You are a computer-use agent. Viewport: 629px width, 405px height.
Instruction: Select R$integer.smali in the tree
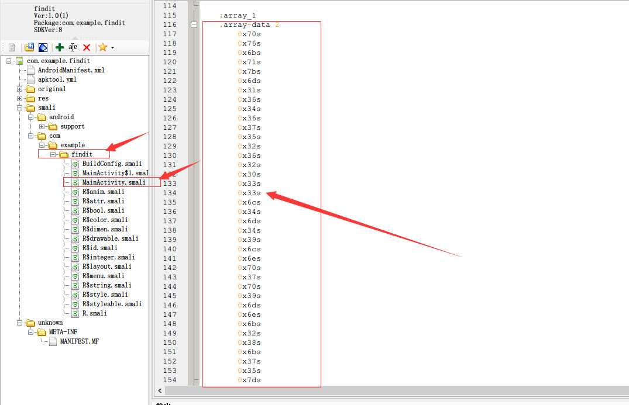[x=108, y=257]
